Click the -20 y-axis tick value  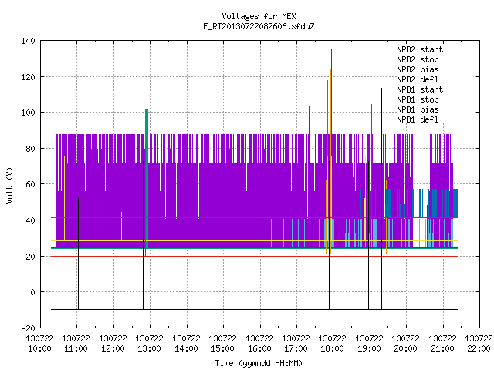coord(28,328)
